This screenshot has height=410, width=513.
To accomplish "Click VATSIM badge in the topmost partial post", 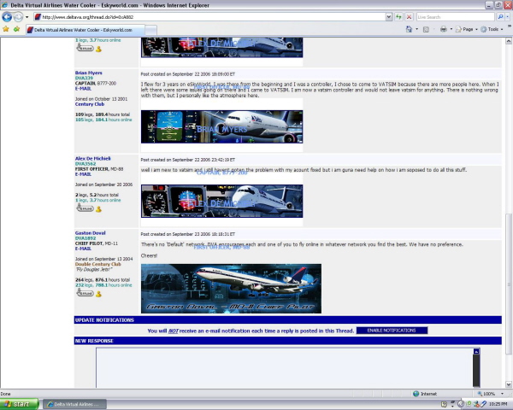I will click(x=85, y=48).
